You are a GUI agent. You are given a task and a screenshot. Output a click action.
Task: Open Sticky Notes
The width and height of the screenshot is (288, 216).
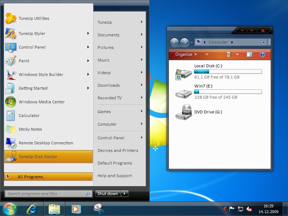point(30,129)
